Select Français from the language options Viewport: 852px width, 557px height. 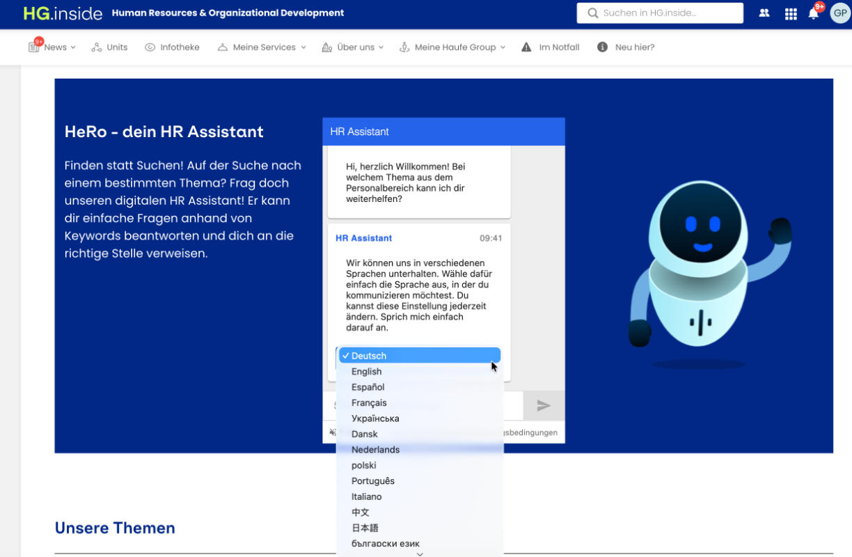(420, 403)
